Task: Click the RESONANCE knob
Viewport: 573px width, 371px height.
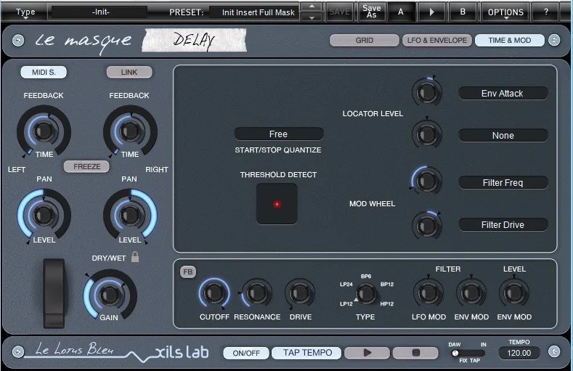Action: pos(257,293)
